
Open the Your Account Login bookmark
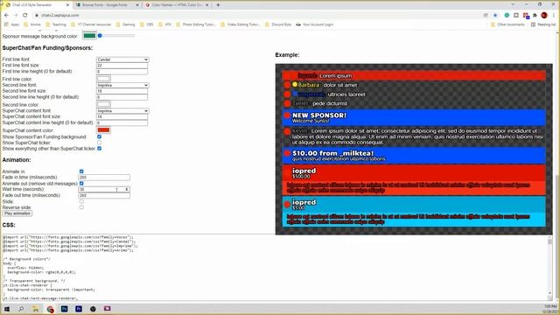point(315,24)
